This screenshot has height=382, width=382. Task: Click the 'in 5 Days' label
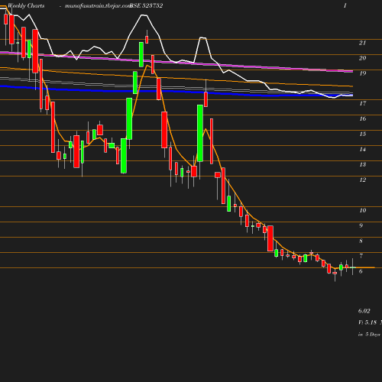pos(369,334)
